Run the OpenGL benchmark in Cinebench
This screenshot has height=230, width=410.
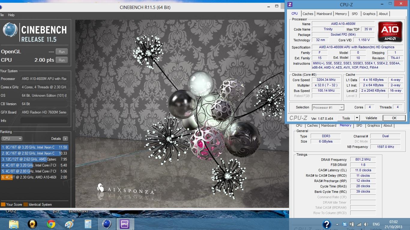pos(62,52)
